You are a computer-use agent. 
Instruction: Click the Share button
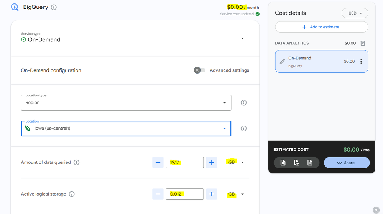click(347, 163)
